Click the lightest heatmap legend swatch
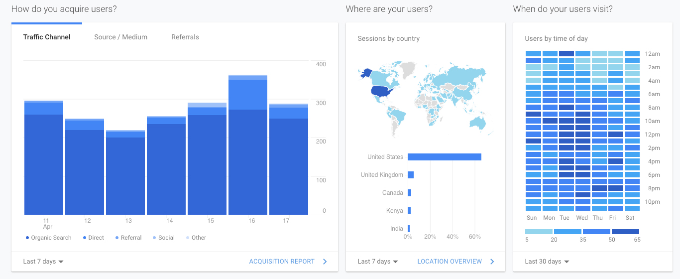The height and width of the screenshot is (279, 680). click(x=539, y=232)
